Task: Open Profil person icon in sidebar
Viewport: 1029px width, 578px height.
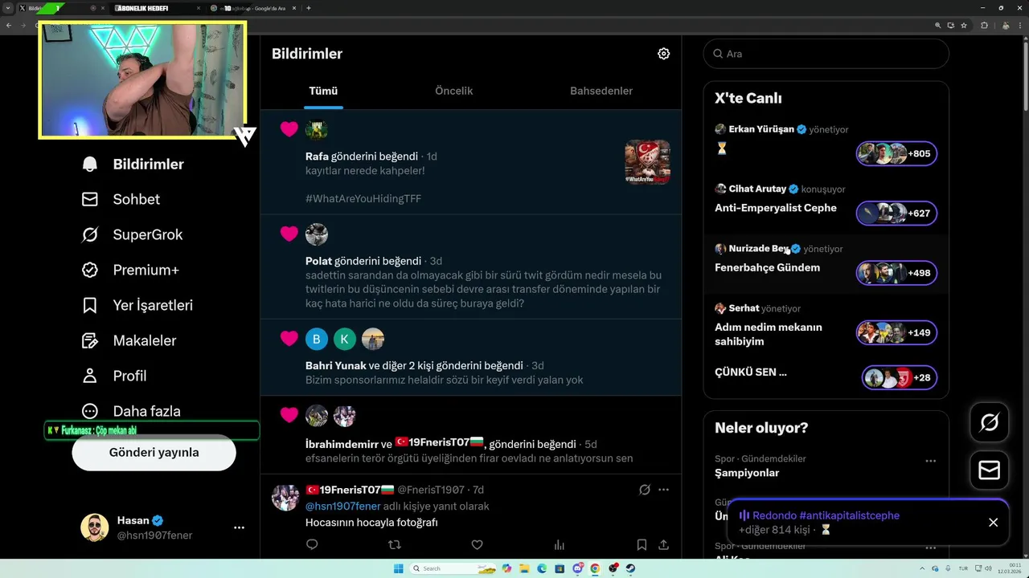Action: click(90, 376)
